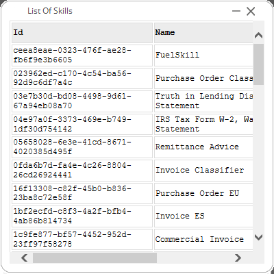Select the IRS Tax Form W-2 cell

(203, 124)
